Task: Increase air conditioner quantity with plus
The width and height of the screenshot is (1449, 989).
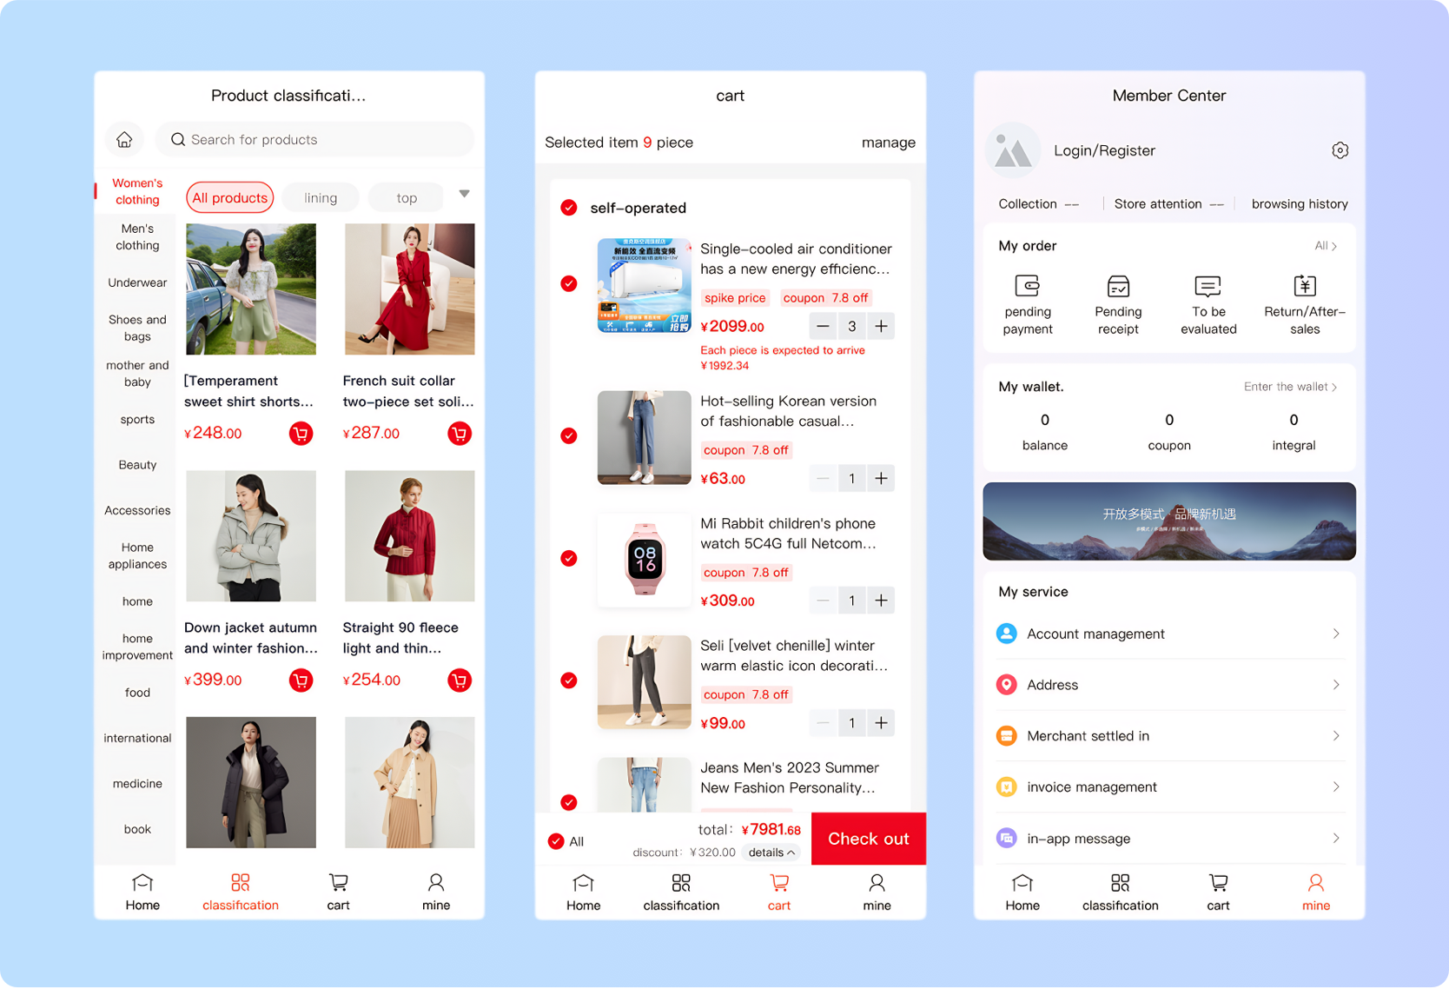Action: pyautogui.click(x=881, y=326)
